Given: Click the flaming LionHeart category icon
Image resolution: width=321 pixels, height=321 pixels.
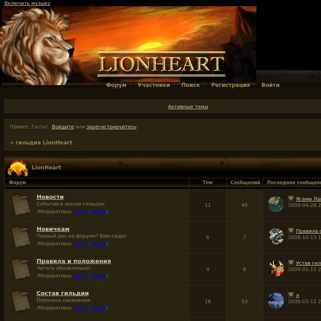Looking at the screenshot, I should click(17, 168).
